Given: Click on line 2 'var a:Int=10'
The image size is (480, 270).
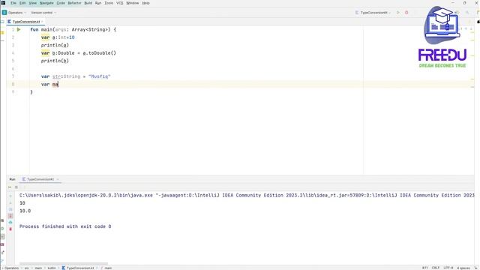Looking at the screenshot, I should 58,37.
